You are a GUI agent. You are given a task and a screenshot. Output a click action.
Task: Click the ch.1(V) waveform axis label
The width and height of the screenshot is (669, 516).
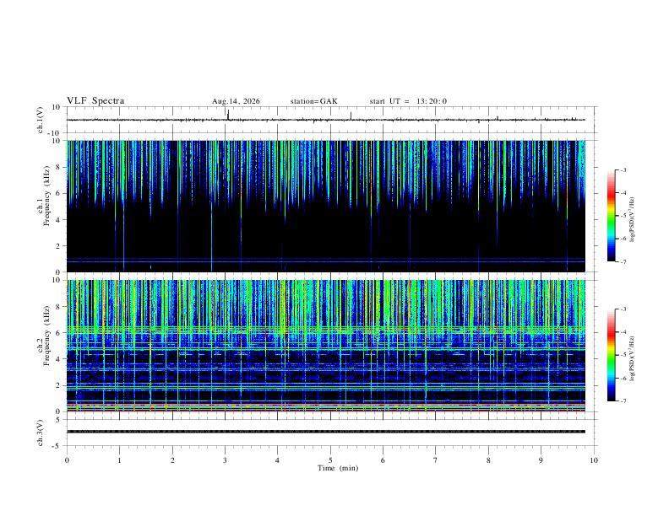40,120
